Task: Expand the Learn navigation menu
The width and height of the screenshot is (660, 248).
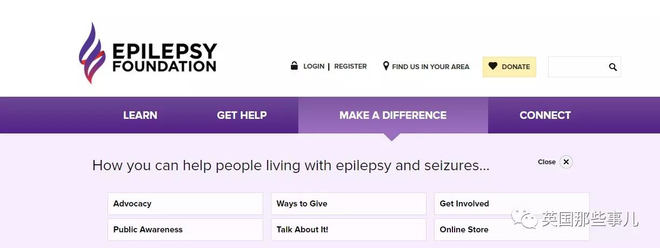Action: pos(140,115)
